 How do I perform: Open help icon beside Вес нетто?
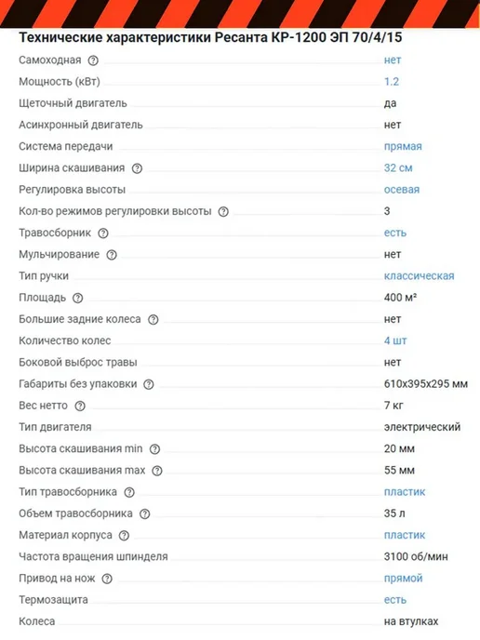[x=80, y=406]
